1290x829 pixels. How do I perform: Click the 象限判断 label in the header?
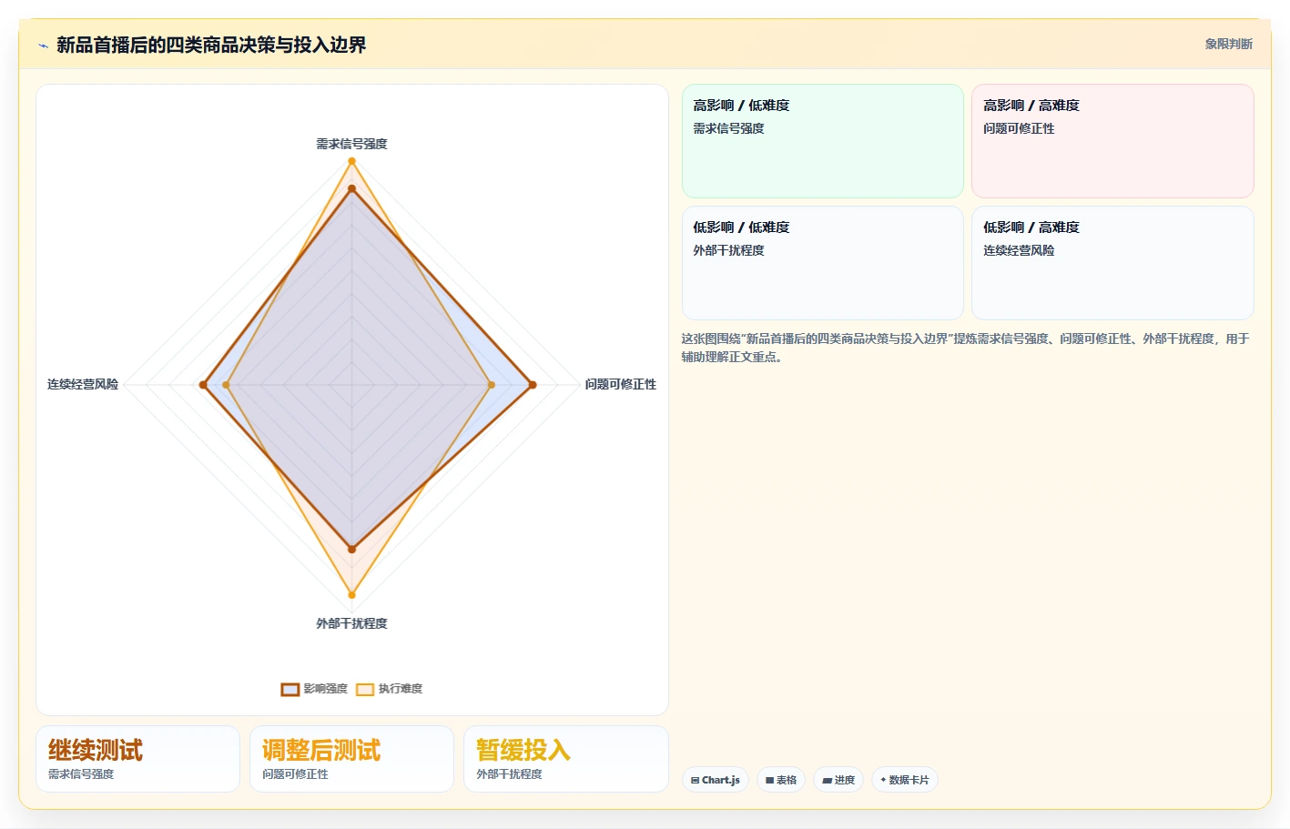pyautogui.click(x=1228, y=44)
